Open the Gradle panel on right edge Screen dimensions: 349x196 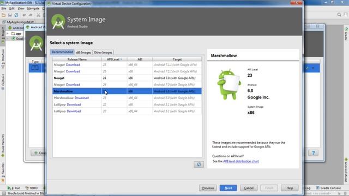[346, 34]
